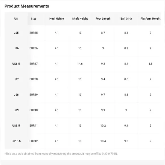165x165 pixels.
Task: Click the manual measurement disclaimer note
Action: (61, 154)
